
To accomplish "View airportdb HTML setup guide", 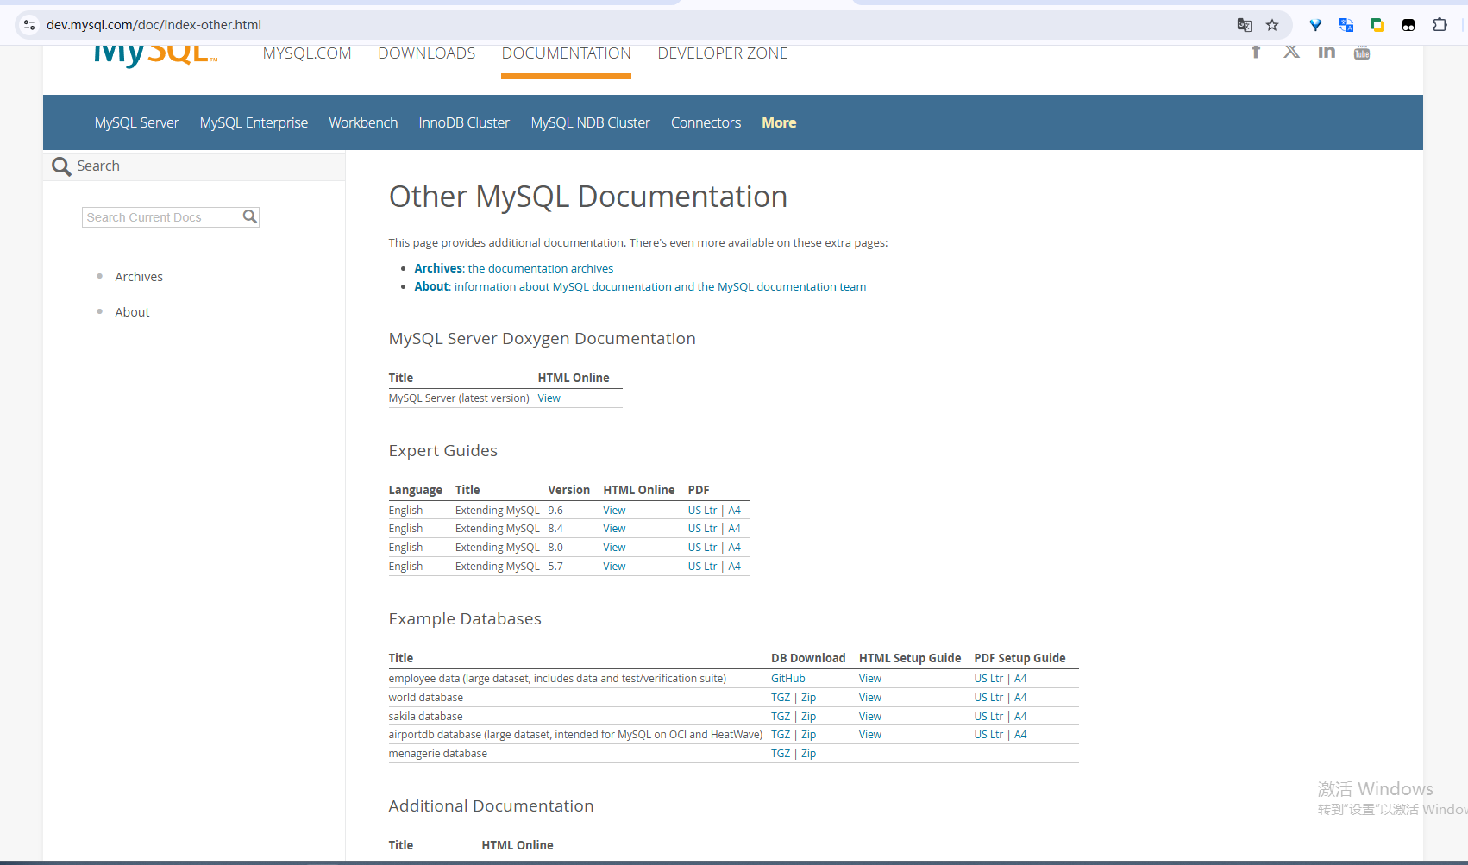I will 870,735.
